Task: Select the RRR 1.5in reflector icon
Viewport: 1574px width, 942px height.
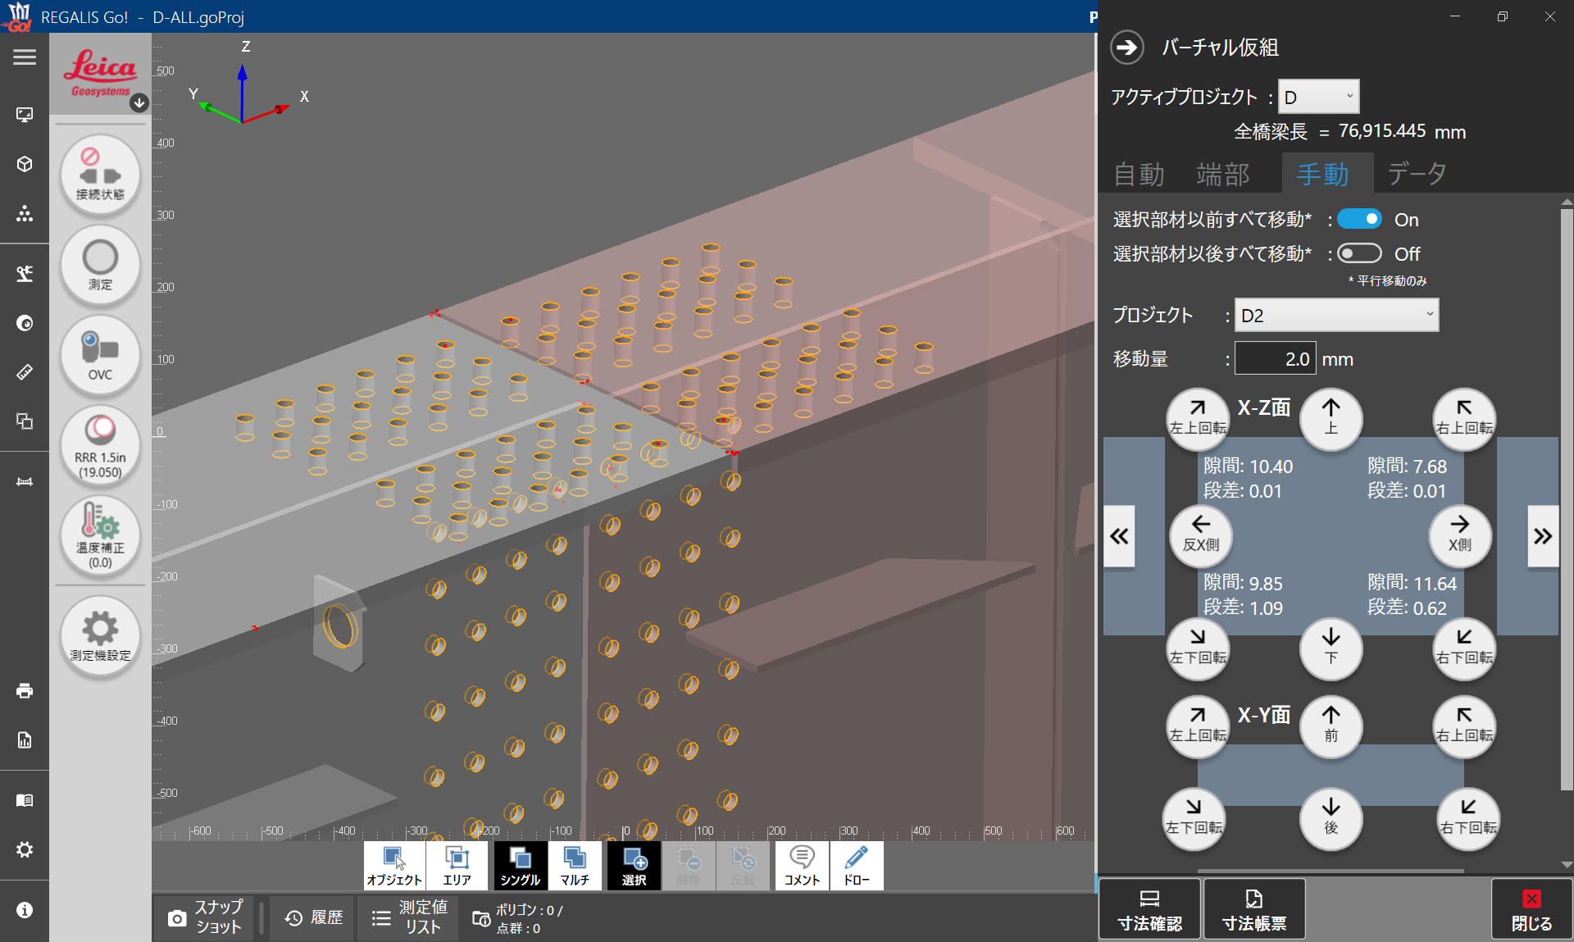Action: 100,446
